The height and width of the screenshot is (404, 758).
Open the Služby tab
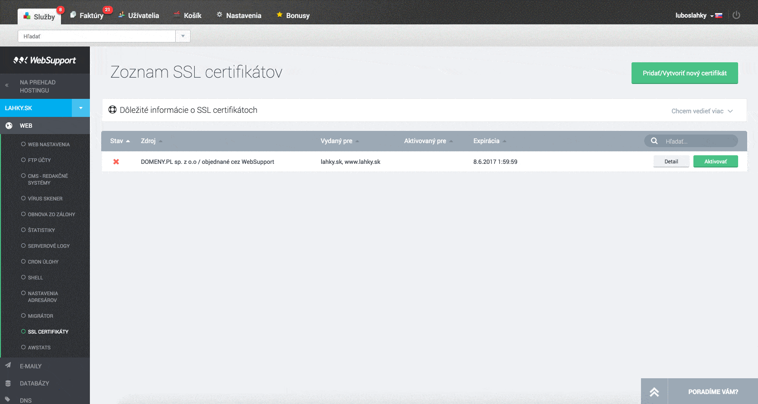40,16
